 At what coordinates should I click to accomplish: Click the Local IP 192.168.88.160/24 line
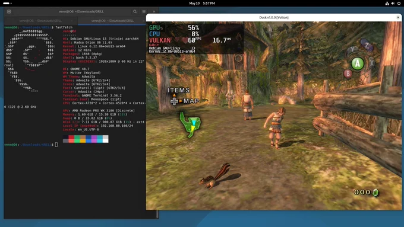(98, 126)
